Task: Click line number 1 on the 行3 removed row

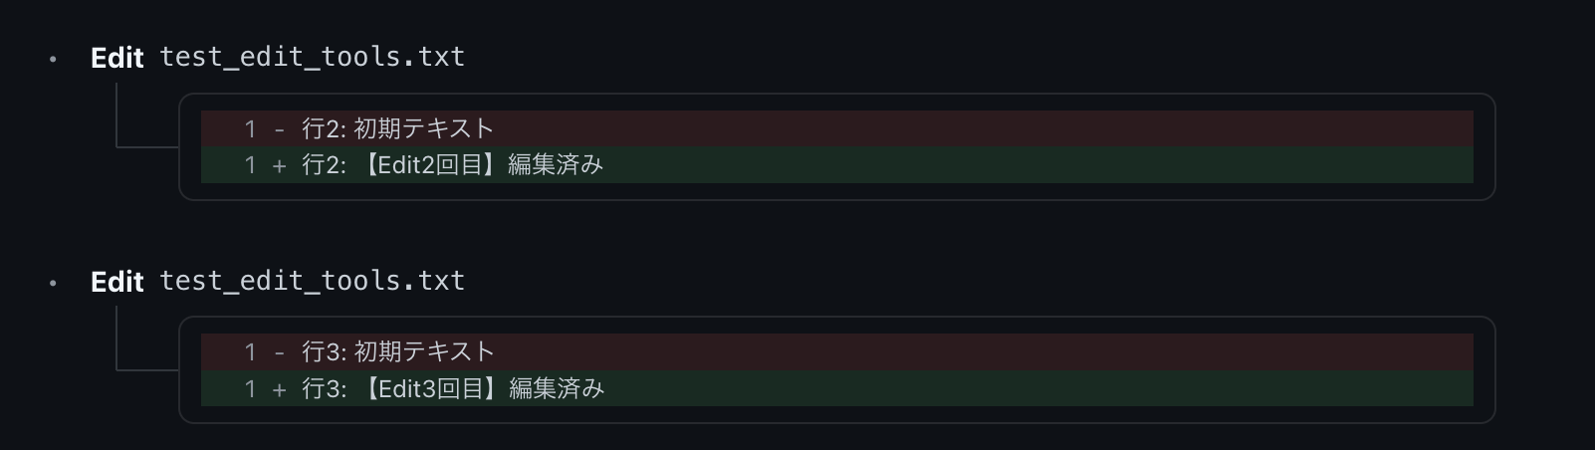Action: (250, 352)
